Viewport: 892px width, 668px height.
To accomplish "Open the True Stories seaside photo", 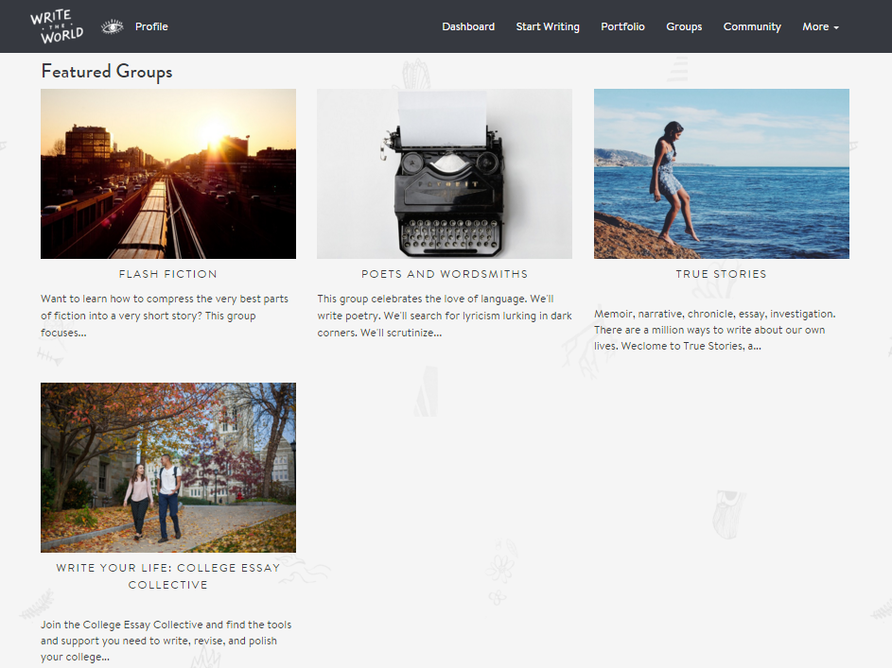I will 722,174.
